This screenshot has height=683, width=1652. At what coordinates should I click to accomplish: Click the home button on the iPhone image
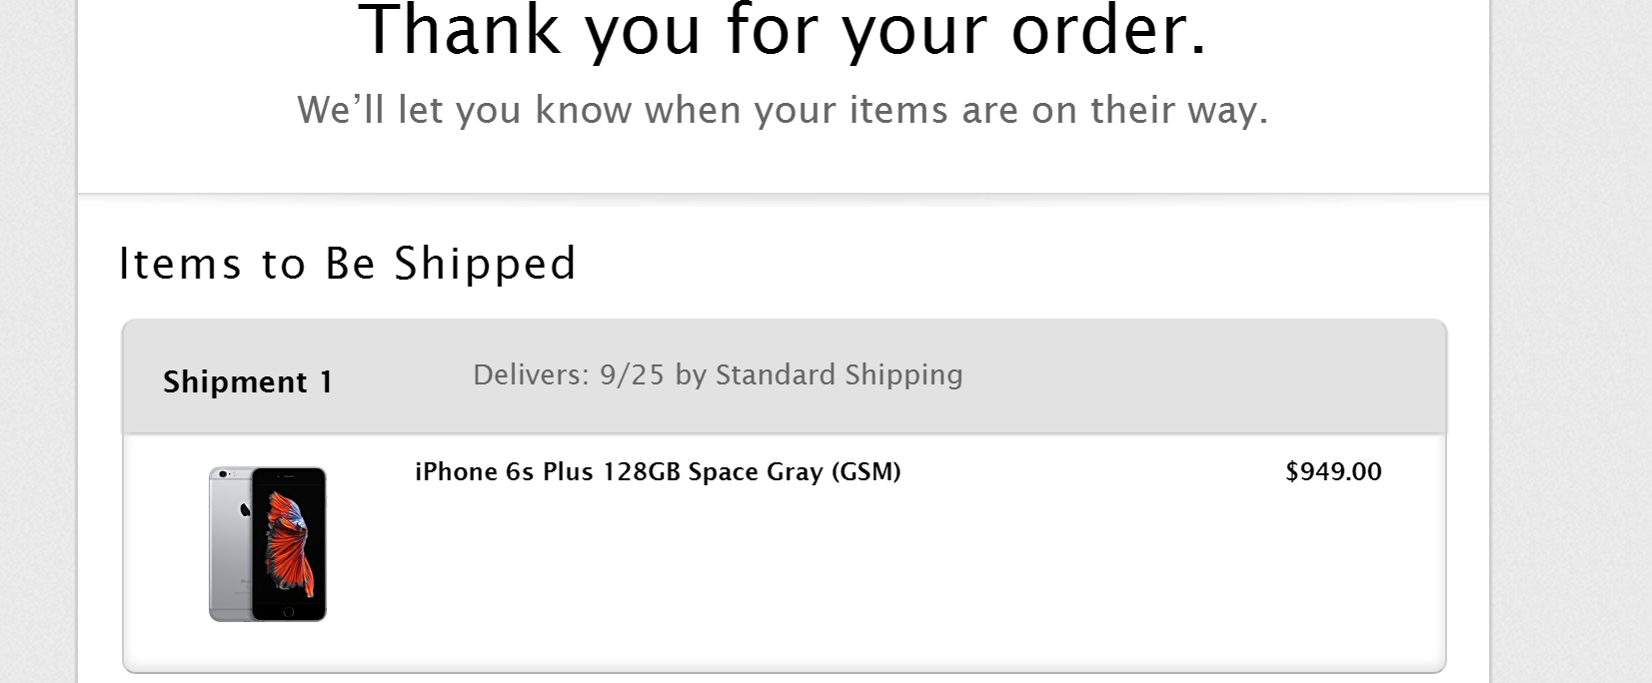coord(289,610)
